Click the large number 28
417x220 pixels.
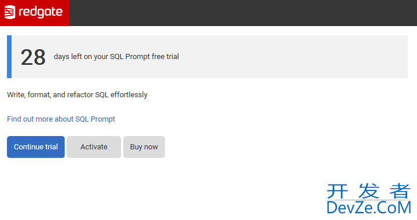click(33, 57)
